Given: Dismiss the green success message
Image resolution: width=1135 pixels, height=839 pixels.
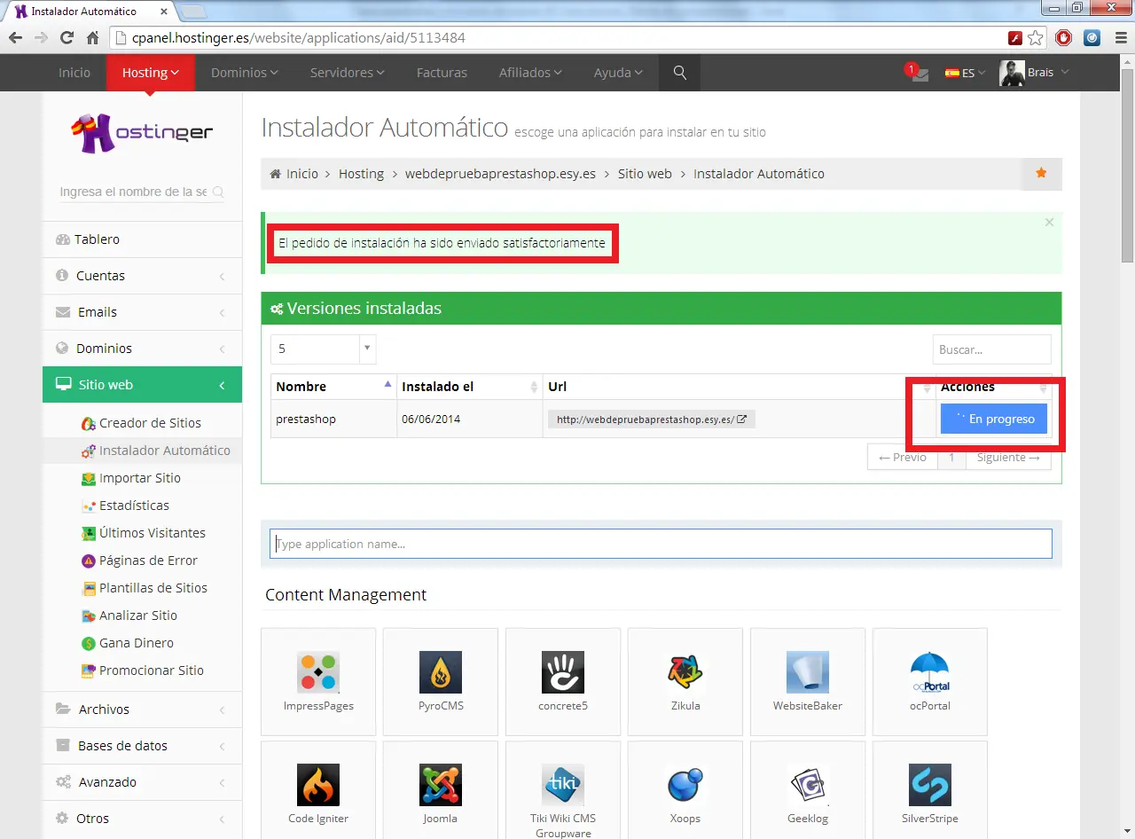Looking at the screenshot, I should [x=1049, y=223].
